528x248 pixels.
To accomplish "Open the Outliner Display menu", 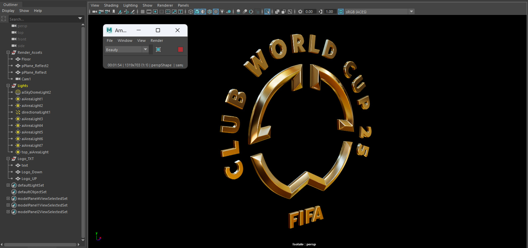I will pos(8,11).
